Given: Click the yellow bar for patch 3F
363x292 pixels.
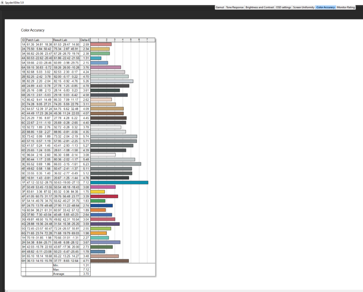Looking at the screenshot, I should click(98, 192).
